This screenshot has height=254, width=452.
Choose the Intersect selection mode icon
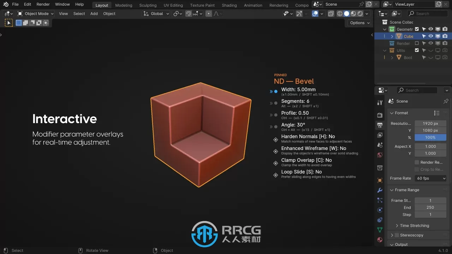pos(46,23)
